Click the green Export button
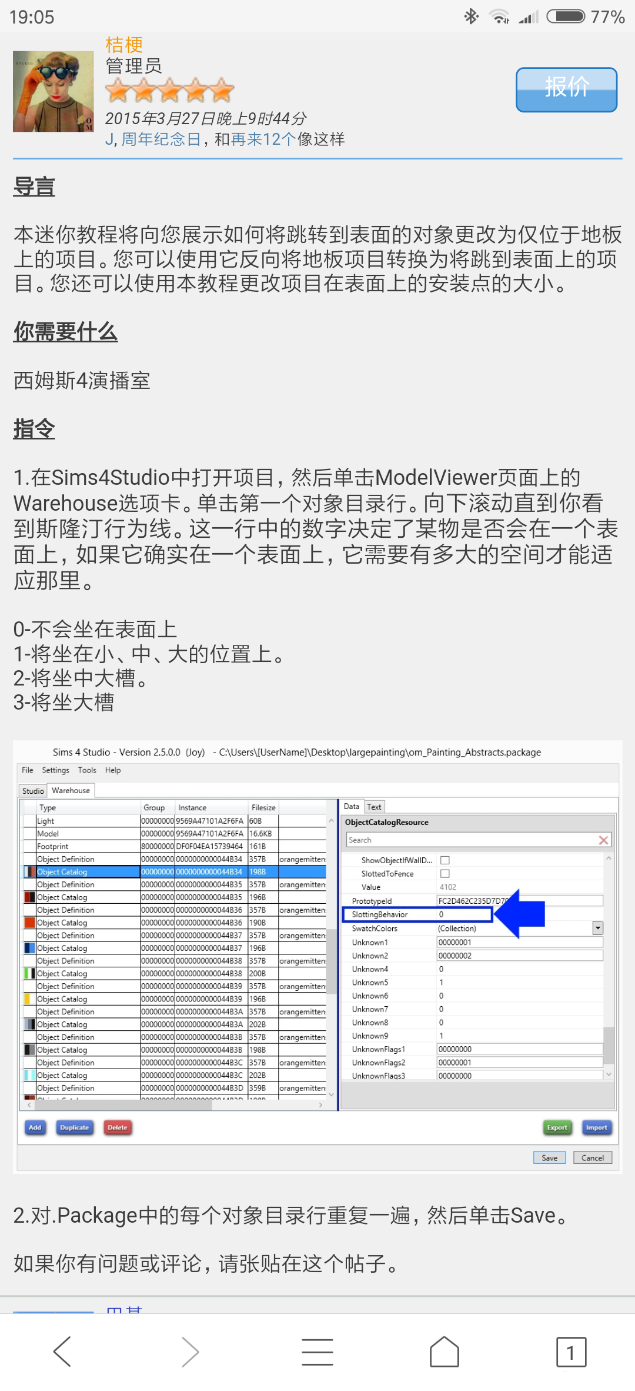The height and width of the screenshot is (1391, 635). (x=557, y=1127)
